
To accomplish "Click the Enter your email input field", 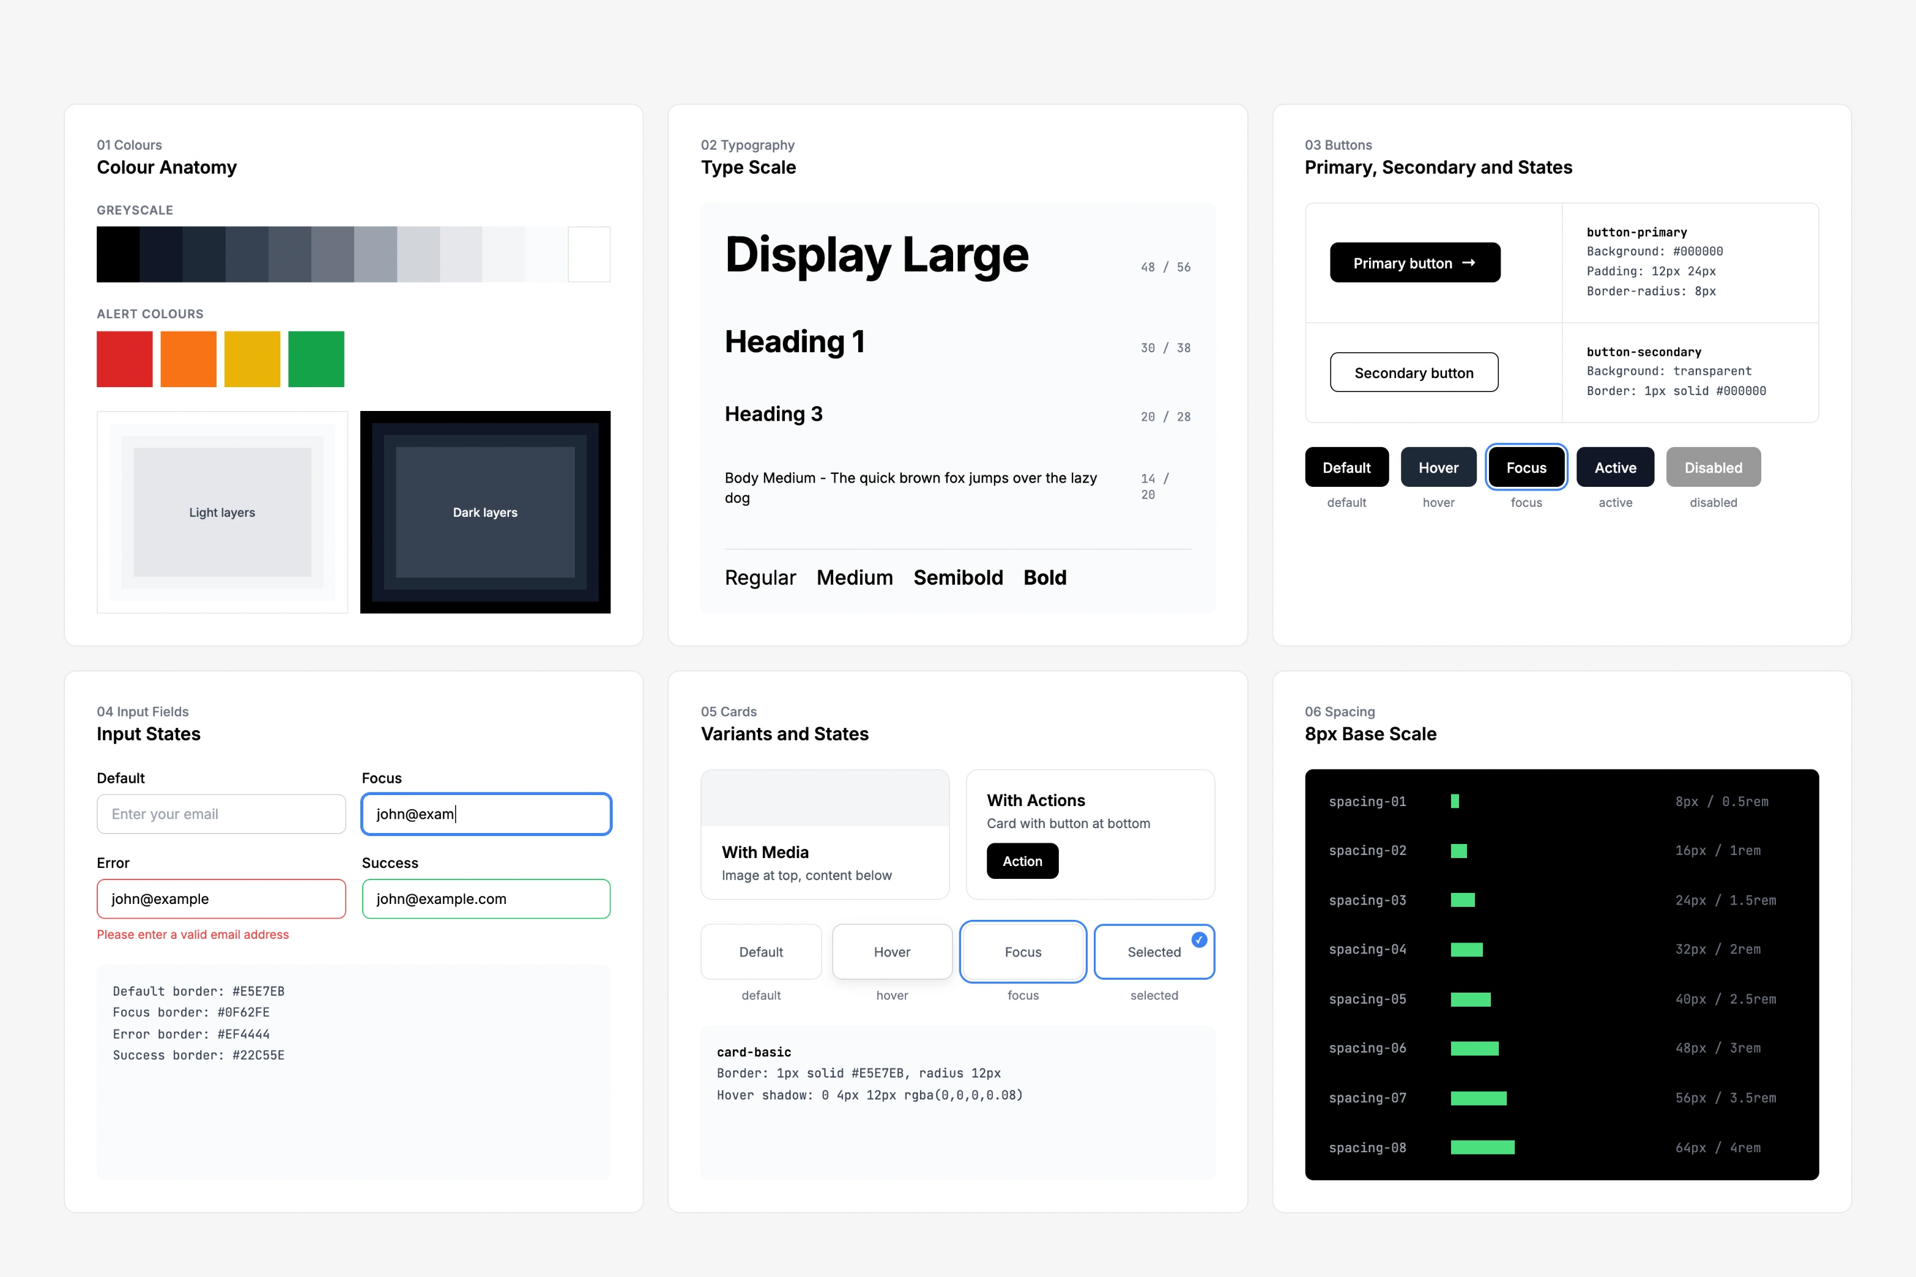I will [x=221, y=813].
